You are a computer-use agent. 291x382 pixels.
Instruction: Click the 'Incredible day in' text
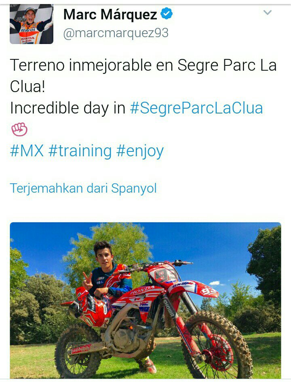pos(67,108)
